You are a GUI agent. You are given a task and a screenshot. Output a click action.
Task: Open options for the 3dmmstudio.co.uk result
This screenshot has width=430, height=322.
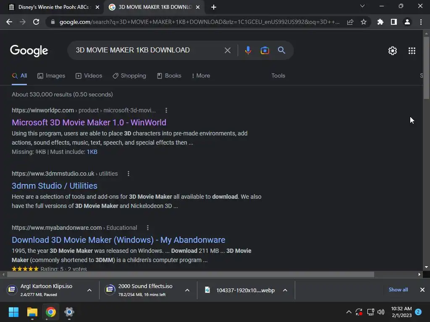(x=128, y=174)
